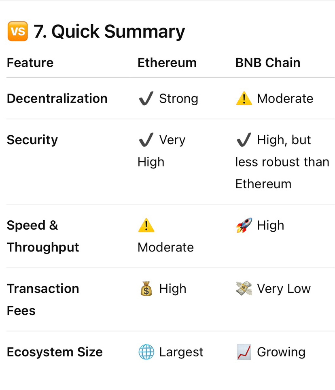
Task: Select the Security row label
Action: point(32,140)
